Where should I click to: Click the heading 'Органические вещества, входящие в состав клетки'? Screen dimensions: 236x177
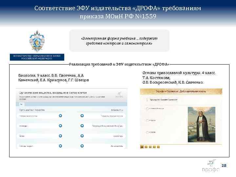pos(53,93)
